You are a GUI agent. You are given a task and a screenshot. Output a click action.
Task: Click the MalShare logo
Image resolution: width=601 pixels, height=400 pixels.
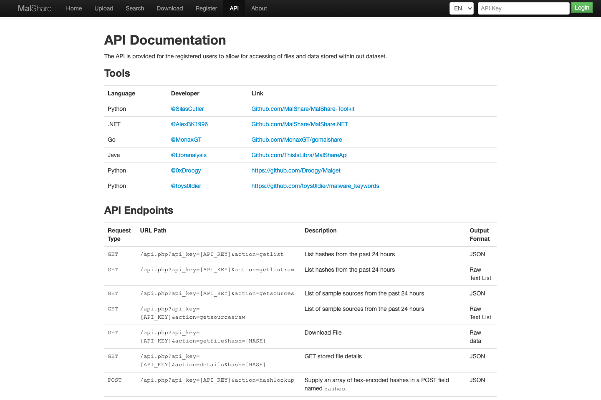coord(35,8)
